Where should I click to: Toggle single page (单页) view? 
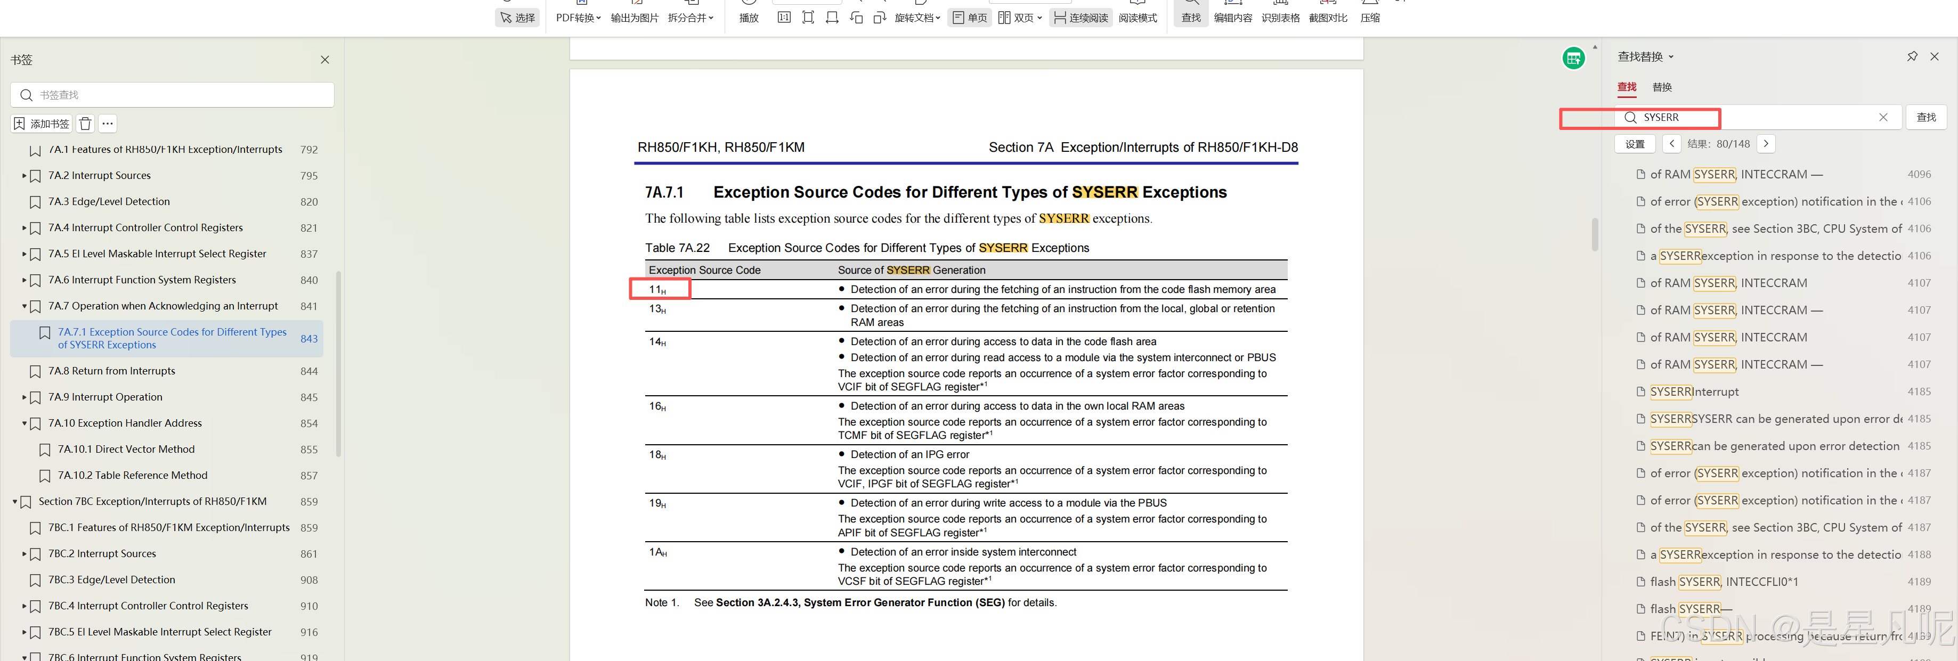click(969, 18)
